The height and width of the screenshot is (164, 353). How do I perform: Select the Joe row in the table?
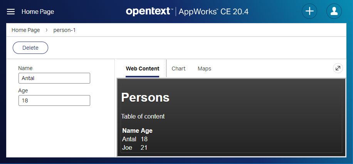(x=127, y=147)
